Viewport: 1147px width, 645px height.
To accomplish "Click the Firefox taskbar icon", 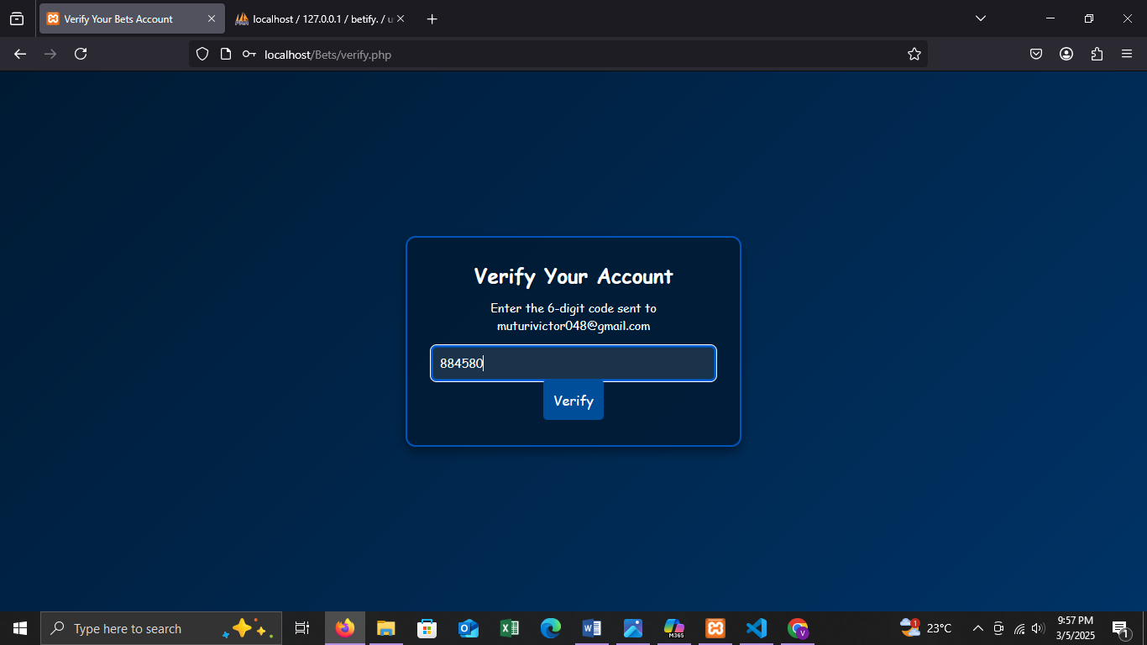I will coord(345,628).
